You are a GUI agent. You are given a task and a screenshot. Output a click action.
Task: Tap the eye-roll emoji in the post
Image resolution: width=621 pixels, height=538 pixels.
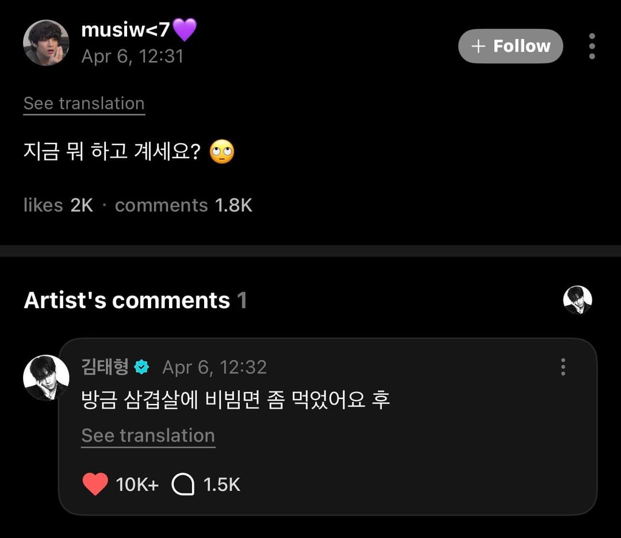pyautogui.click(x=222, y=153)
